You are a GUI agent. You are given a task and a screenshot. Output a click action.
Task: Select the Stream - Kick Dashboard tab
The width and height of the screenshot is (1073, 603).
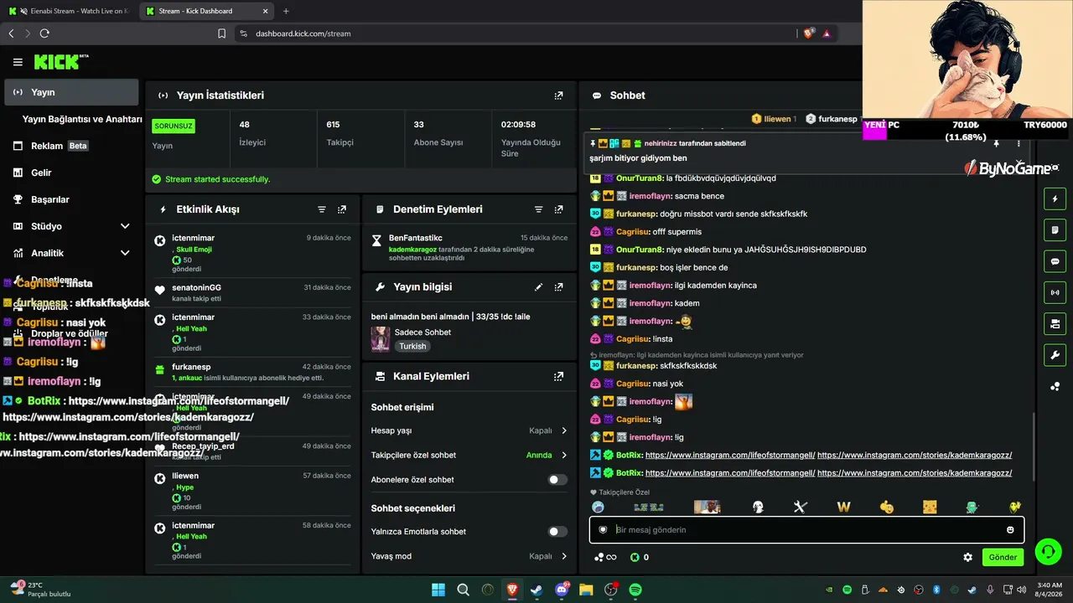click(x=206, y=11)
